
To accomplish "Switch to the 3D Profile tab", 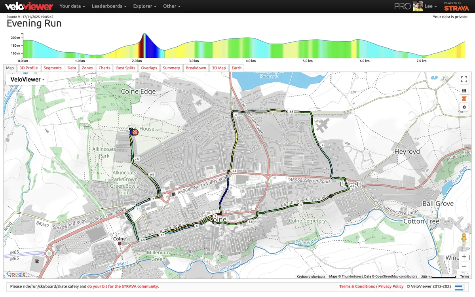I will tap(29, 68).
